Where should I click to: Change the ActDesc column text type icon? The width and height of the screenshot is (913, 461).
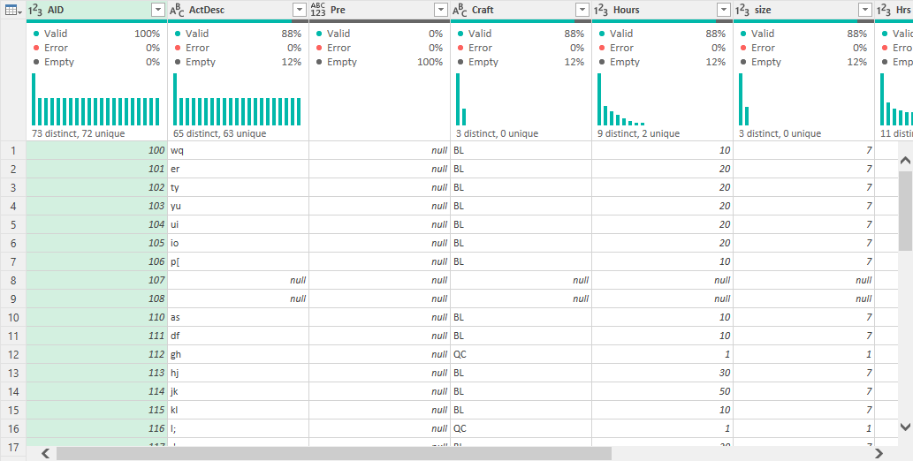point(177,10)
